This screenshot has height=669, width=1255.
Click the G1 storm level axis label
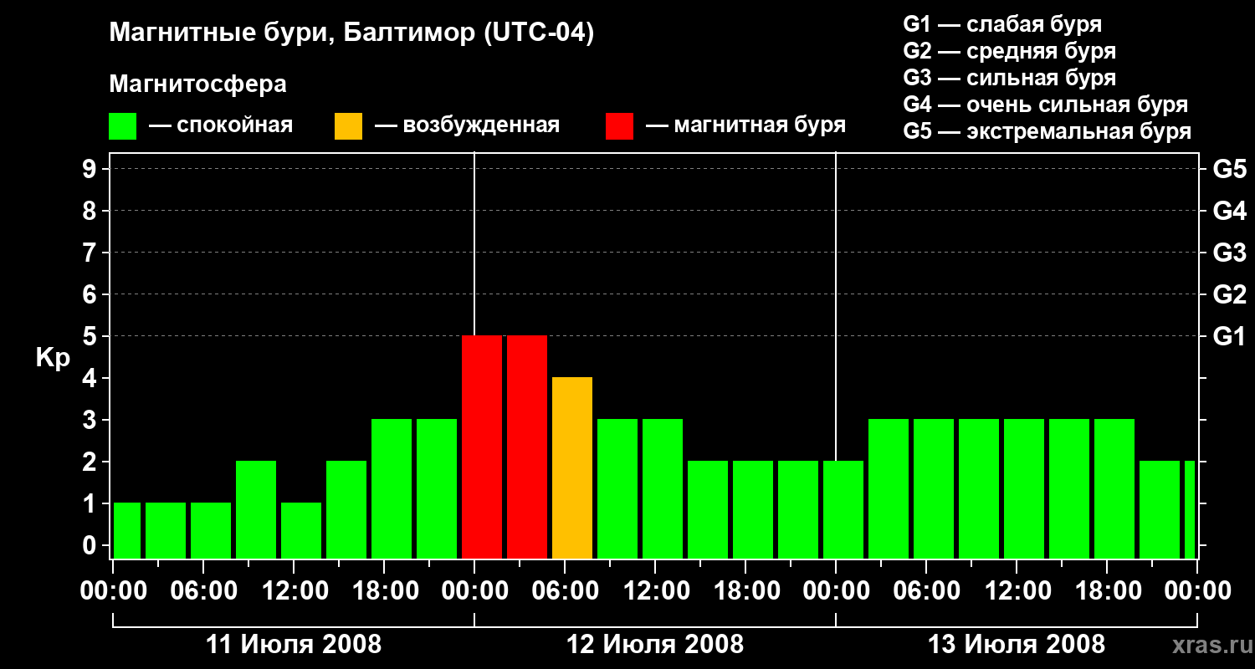[1229, 336]
